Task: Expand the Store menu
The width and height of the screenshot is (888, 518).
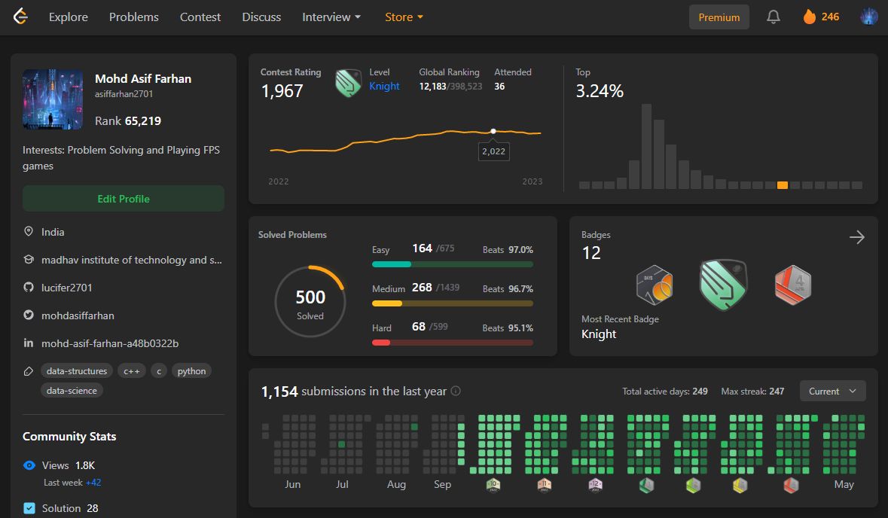Action: tap(404, 17)
